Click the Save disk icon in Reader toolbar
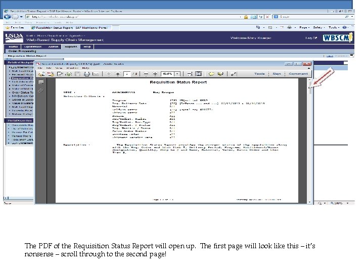 [77, 74]
